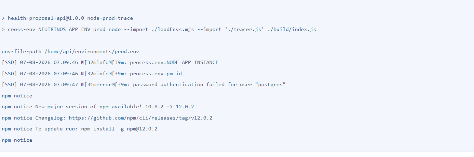Click the first npm notice line

pos(17,96)
